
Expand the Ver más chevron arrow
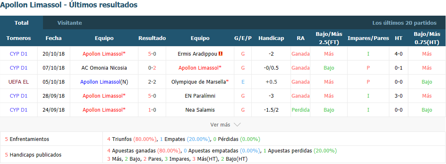237,124
